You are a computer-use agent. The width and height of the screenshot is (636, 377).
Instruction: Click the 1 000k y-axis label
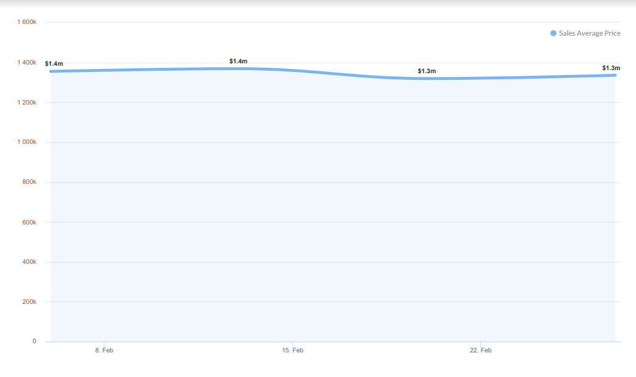click(x=28, y=142)
